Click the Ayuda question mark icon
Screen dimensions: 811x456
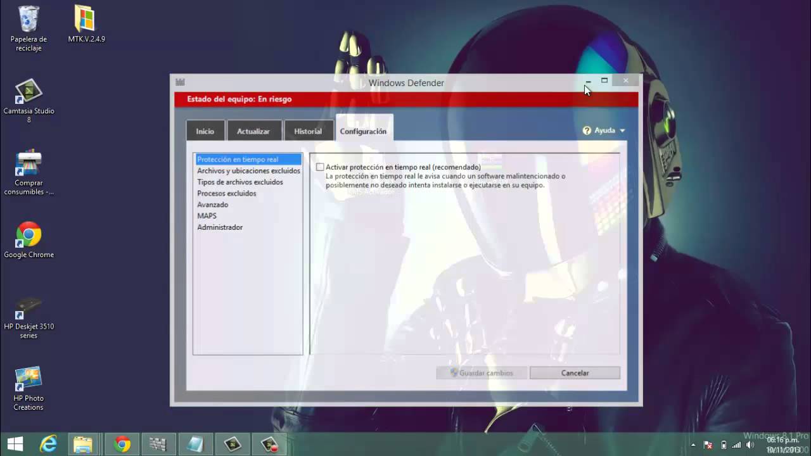tap(587, 130)
